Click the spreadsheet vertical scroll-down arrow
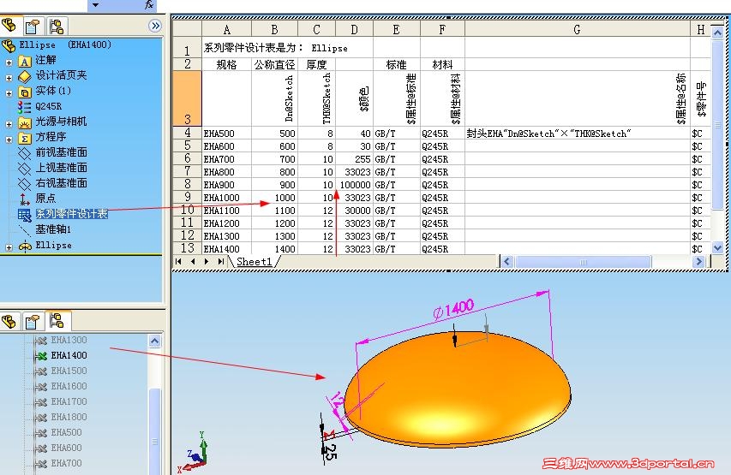 (717, 248)
